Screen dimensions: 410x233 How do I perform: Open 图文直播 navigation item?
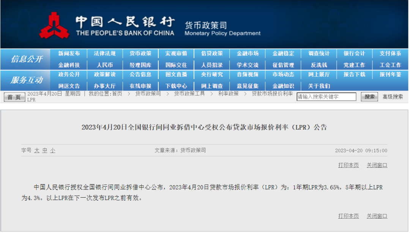[x=176, y=74]
